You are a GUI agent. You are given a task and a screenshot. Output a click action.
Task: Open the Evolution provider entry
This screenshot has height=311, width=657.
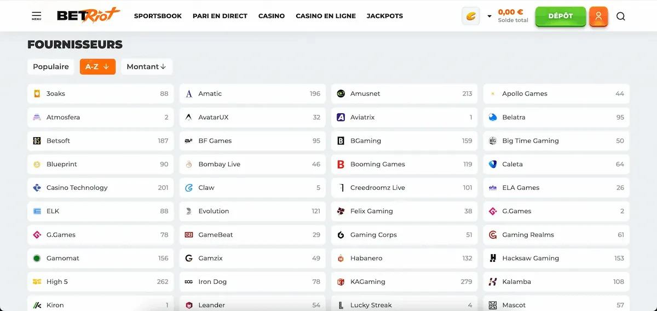pos(252,211)
